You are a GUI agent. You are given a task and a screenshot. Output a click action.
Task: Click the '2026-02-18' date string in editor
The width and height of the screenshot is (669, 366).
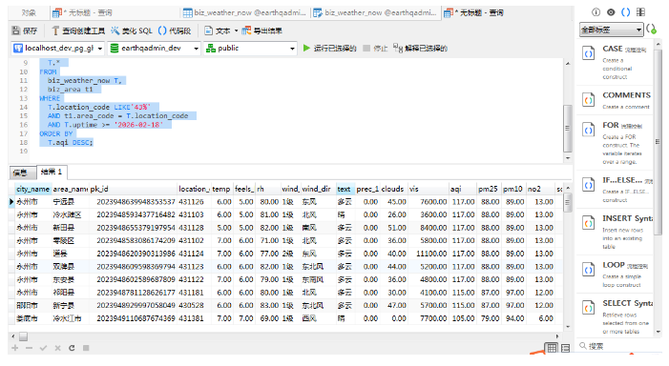pyautogui.click(x=138, y=125)
